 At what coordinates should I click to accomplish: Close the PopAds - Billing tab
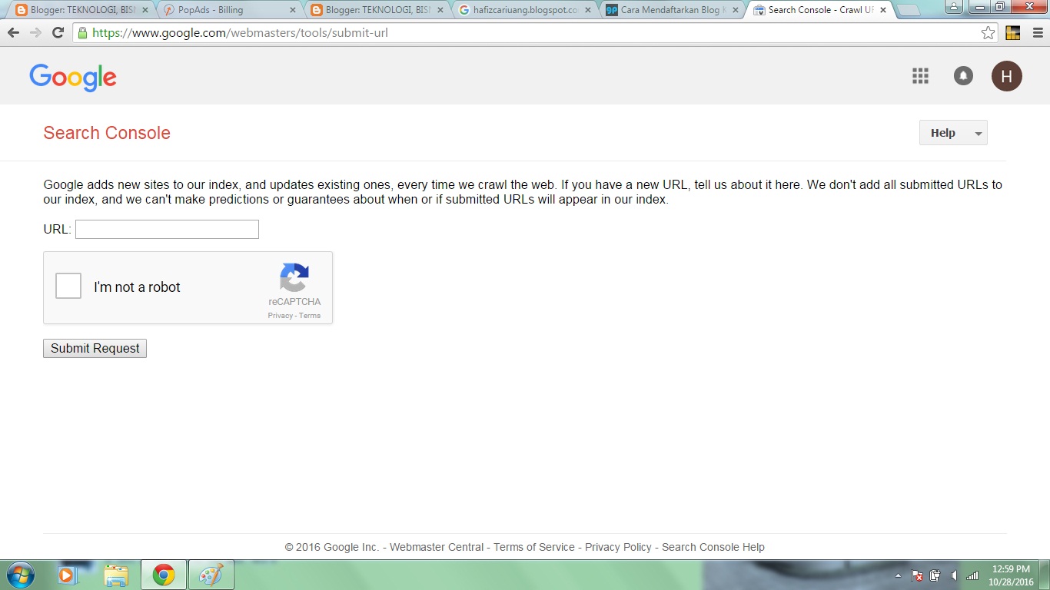292,10
